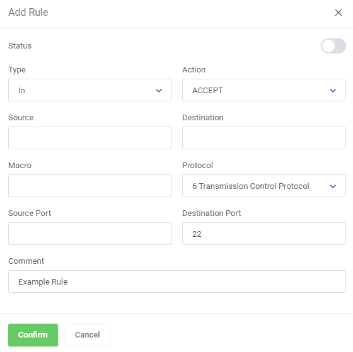Open the Type dropdown showing In
Viewport: 353px width, 352px height.
click(90, 90)
